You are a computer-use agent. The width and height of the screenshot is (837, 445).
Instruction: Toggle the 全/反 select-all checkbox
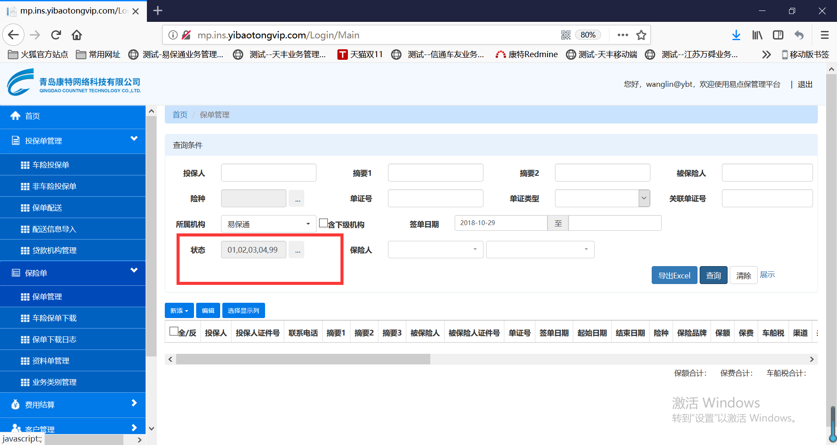click(174, 331)
